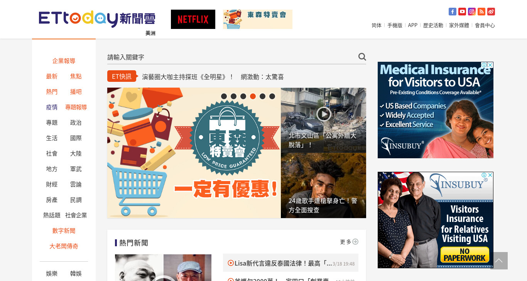
Task: Open 政治 category
Action: (76, 123)
